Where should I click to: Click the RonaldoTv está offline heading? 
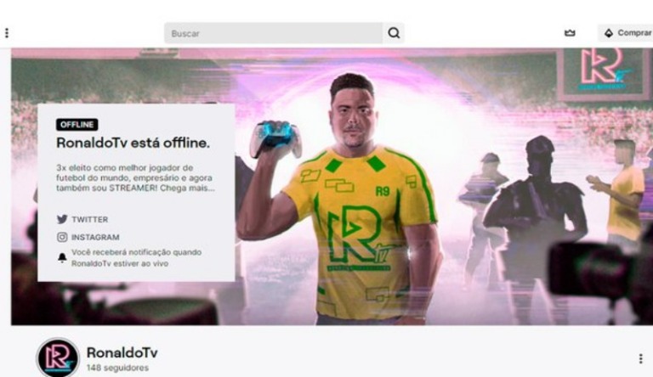(x=133, y=143)
